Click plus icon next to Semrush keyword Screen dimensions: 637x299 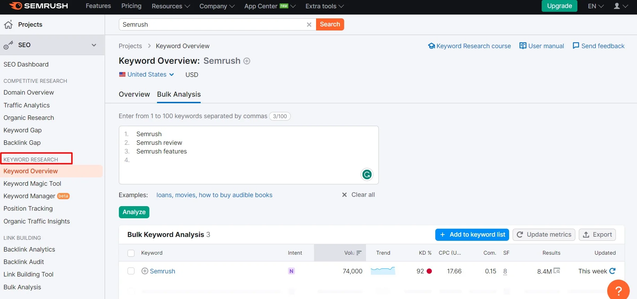click(145, 271)
